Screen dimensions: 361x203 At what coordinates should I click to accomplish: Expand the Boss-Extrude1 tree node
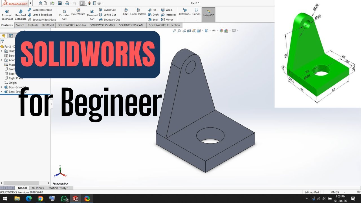[x=2, y=87]
